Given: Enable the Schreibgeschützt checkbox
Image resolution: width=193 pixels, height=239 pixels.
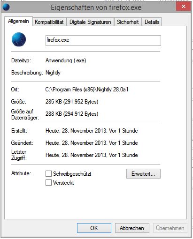Looking at the screenshot, I should (x=48, y=173).
